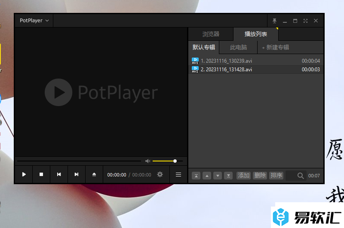The height and width of the screenshot is (228, 344).
Task: Close the PotPlayer window
Action: pos(316,21)
